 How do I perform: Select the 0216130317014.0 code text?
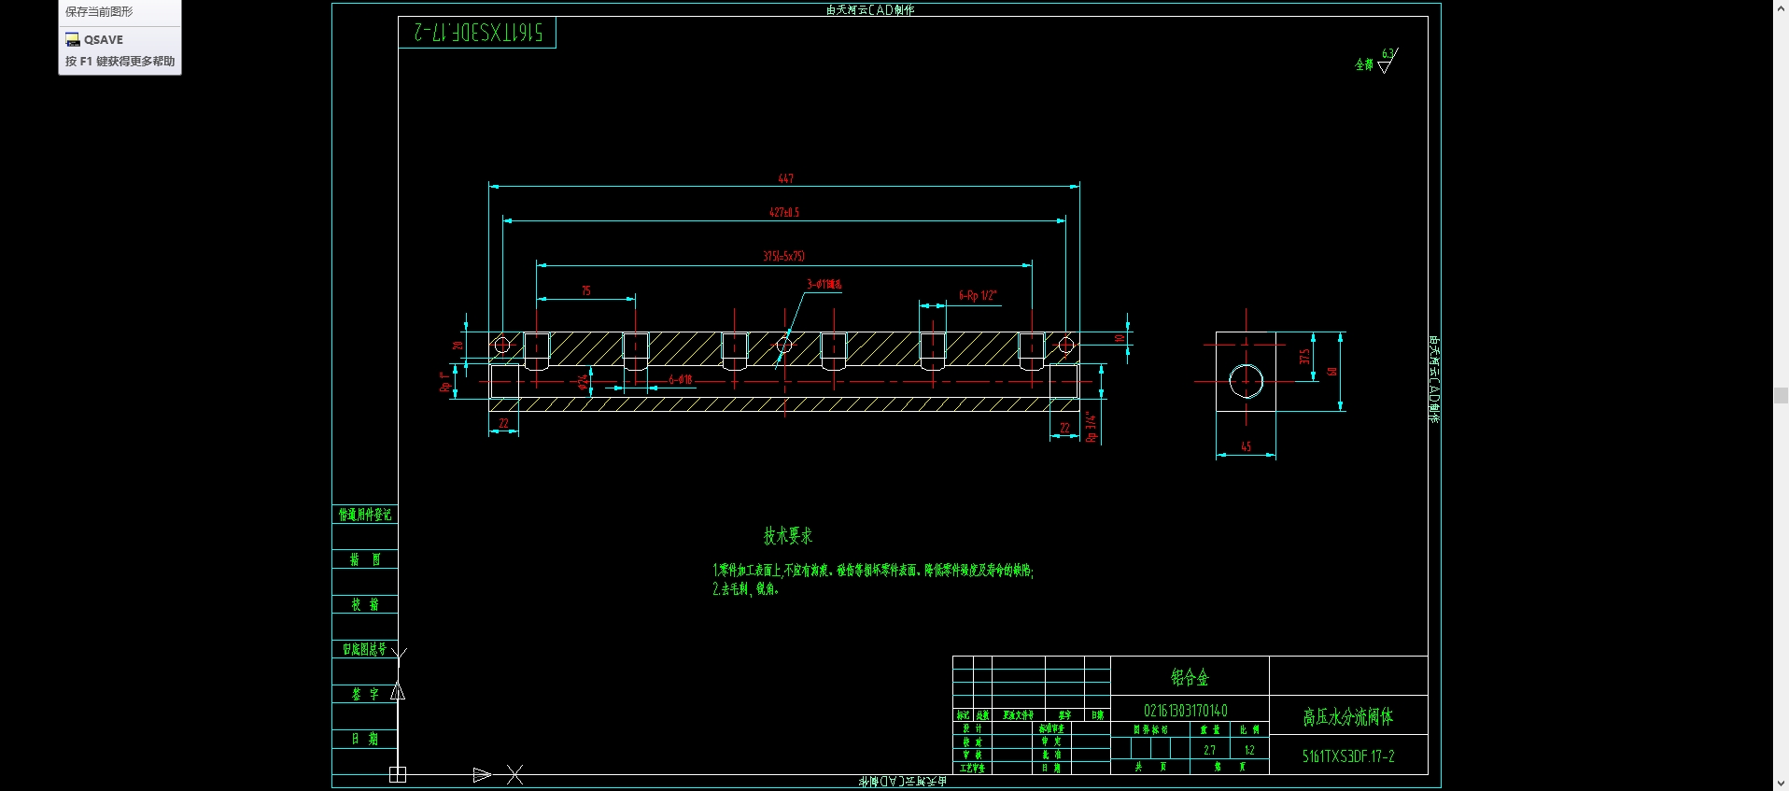point(1186,711)
